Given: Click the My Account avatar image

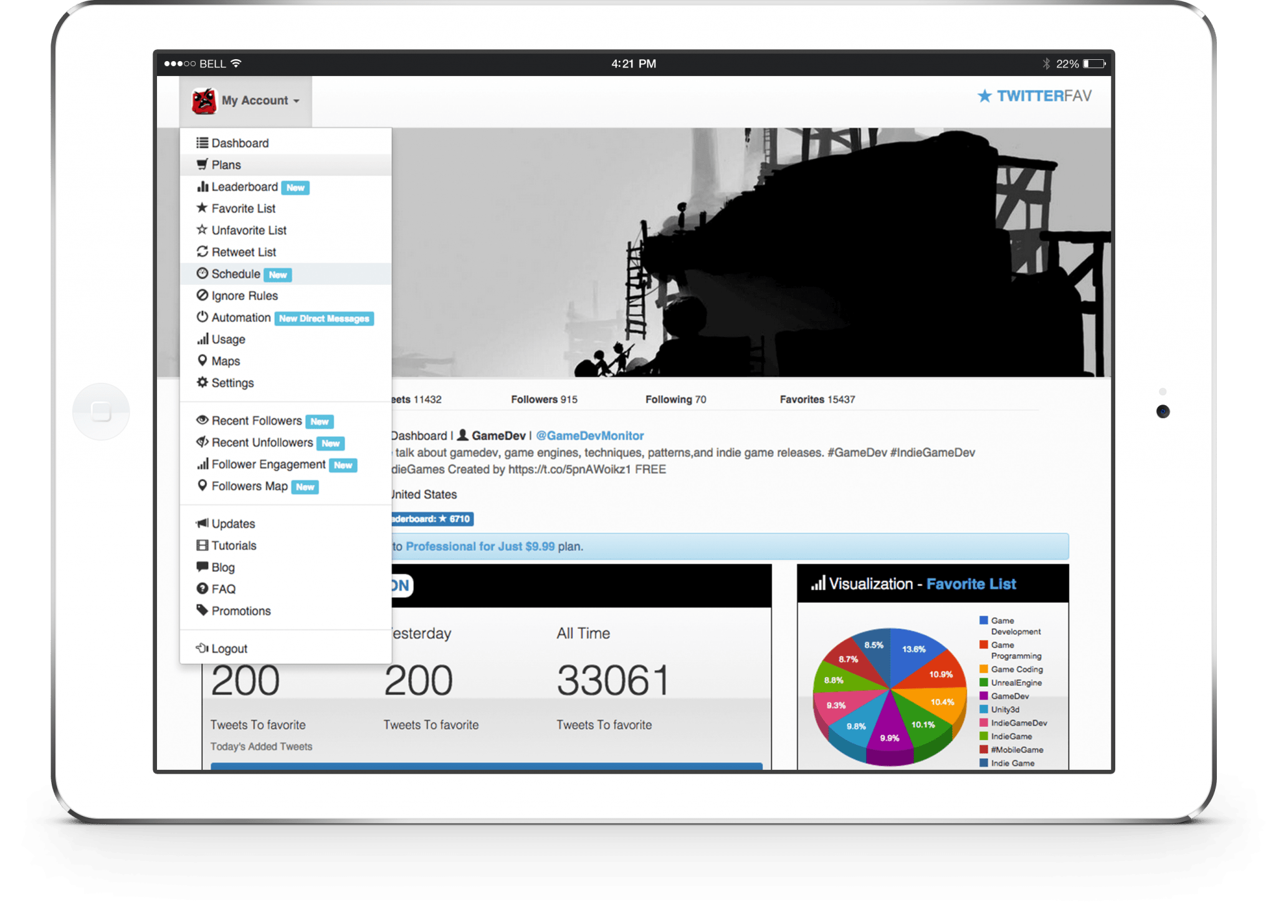Looking at the screenshot, I should [x=204, y=101].
